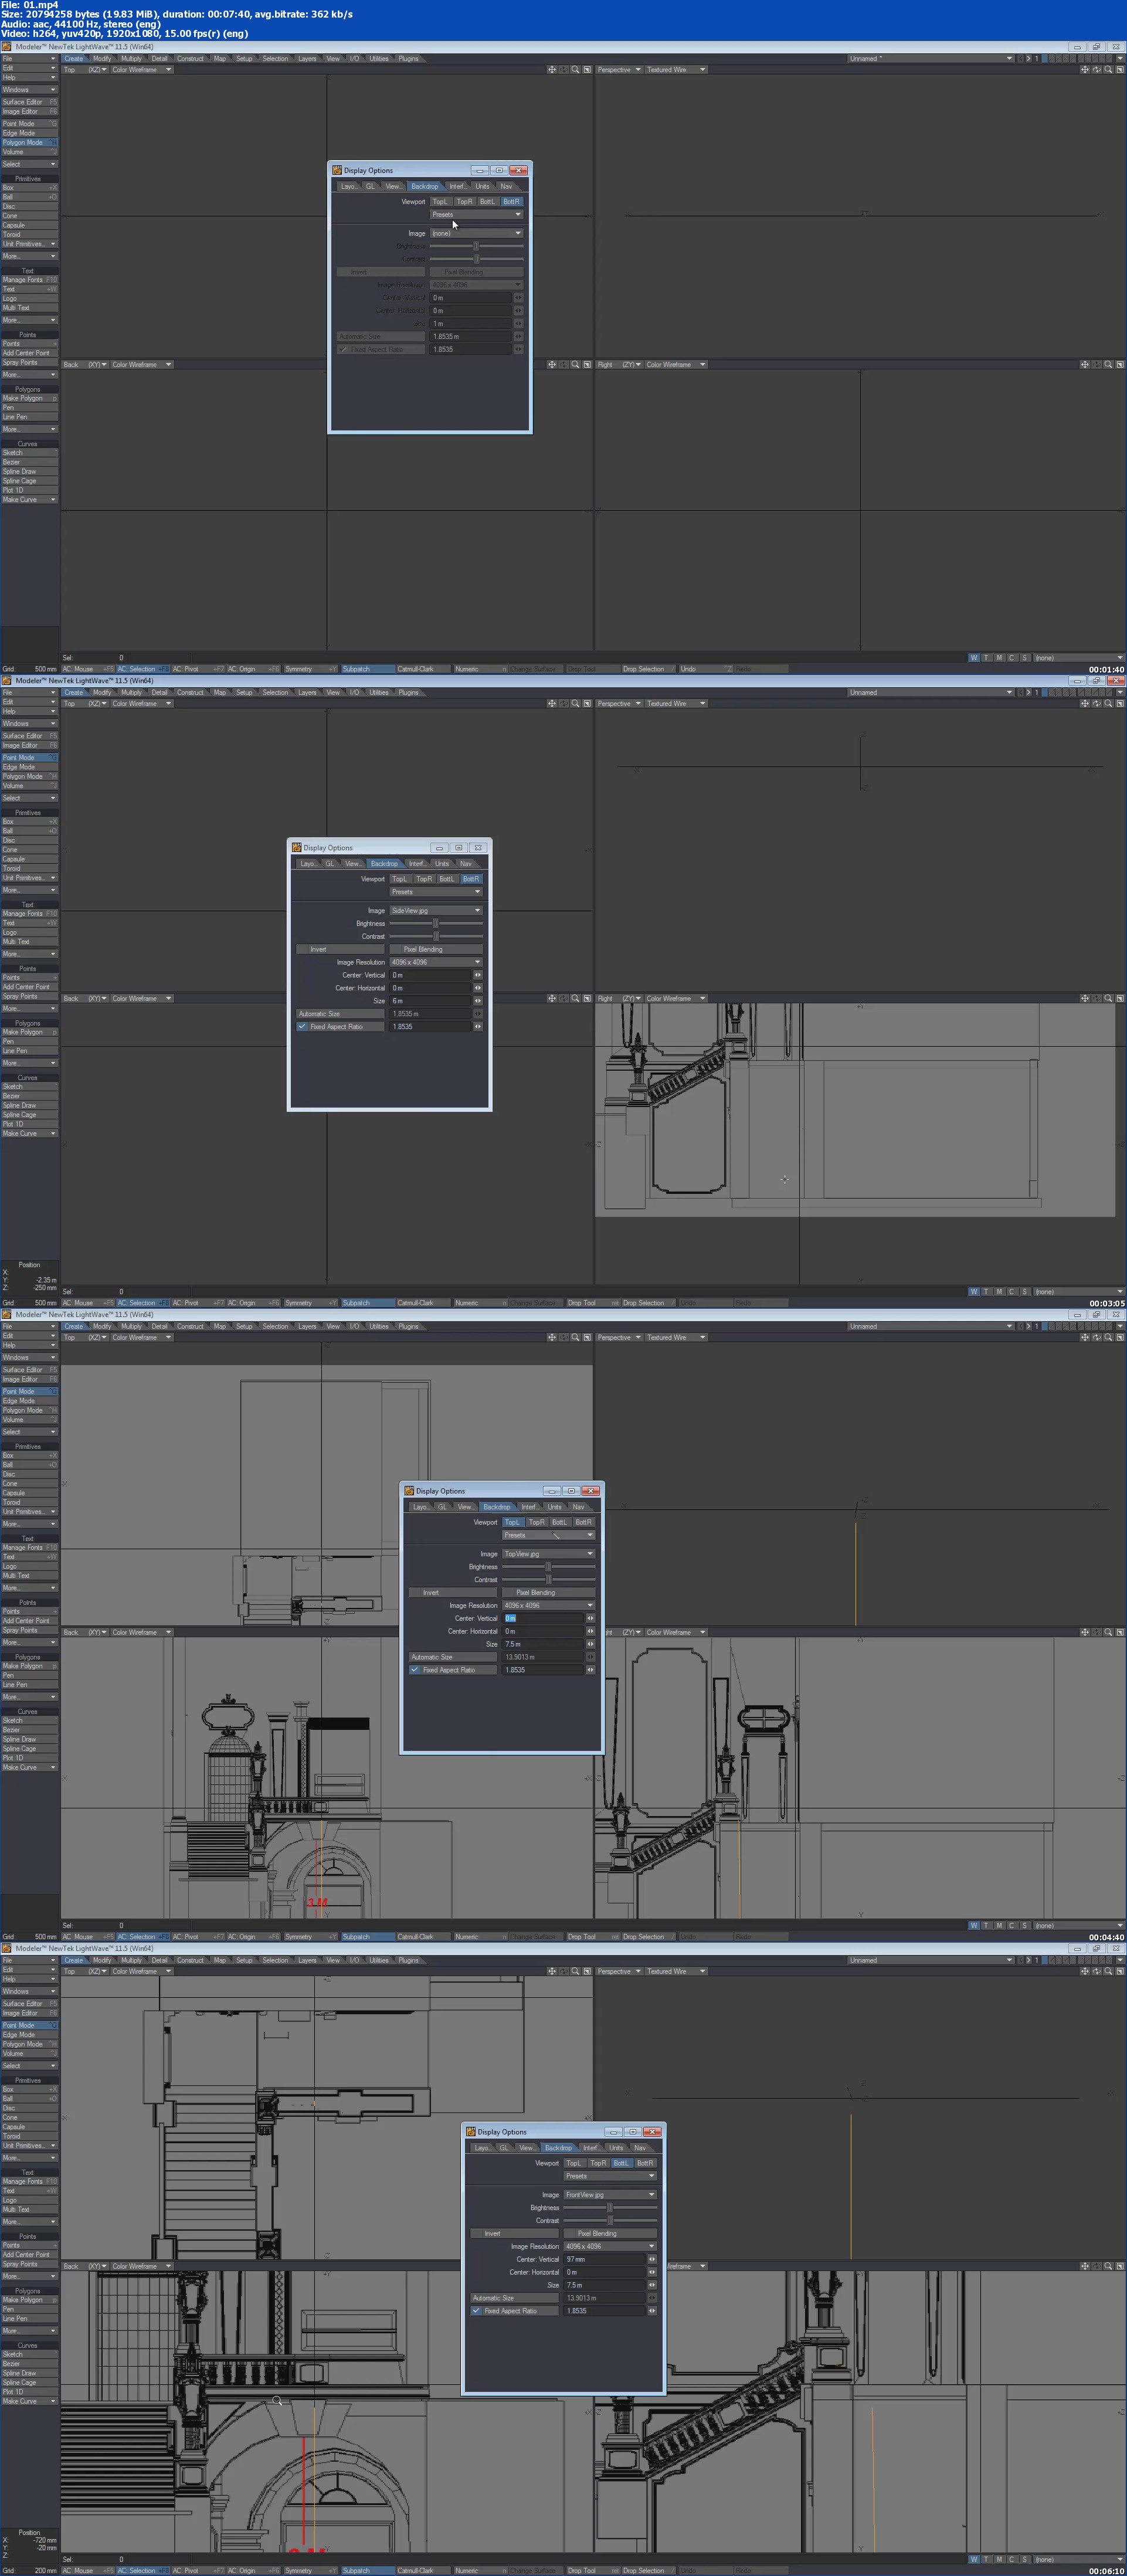Click Back viewport zoom icon in 00:01:40 frame
The width and height of the screenshot is (1127, 2576).
575,365
